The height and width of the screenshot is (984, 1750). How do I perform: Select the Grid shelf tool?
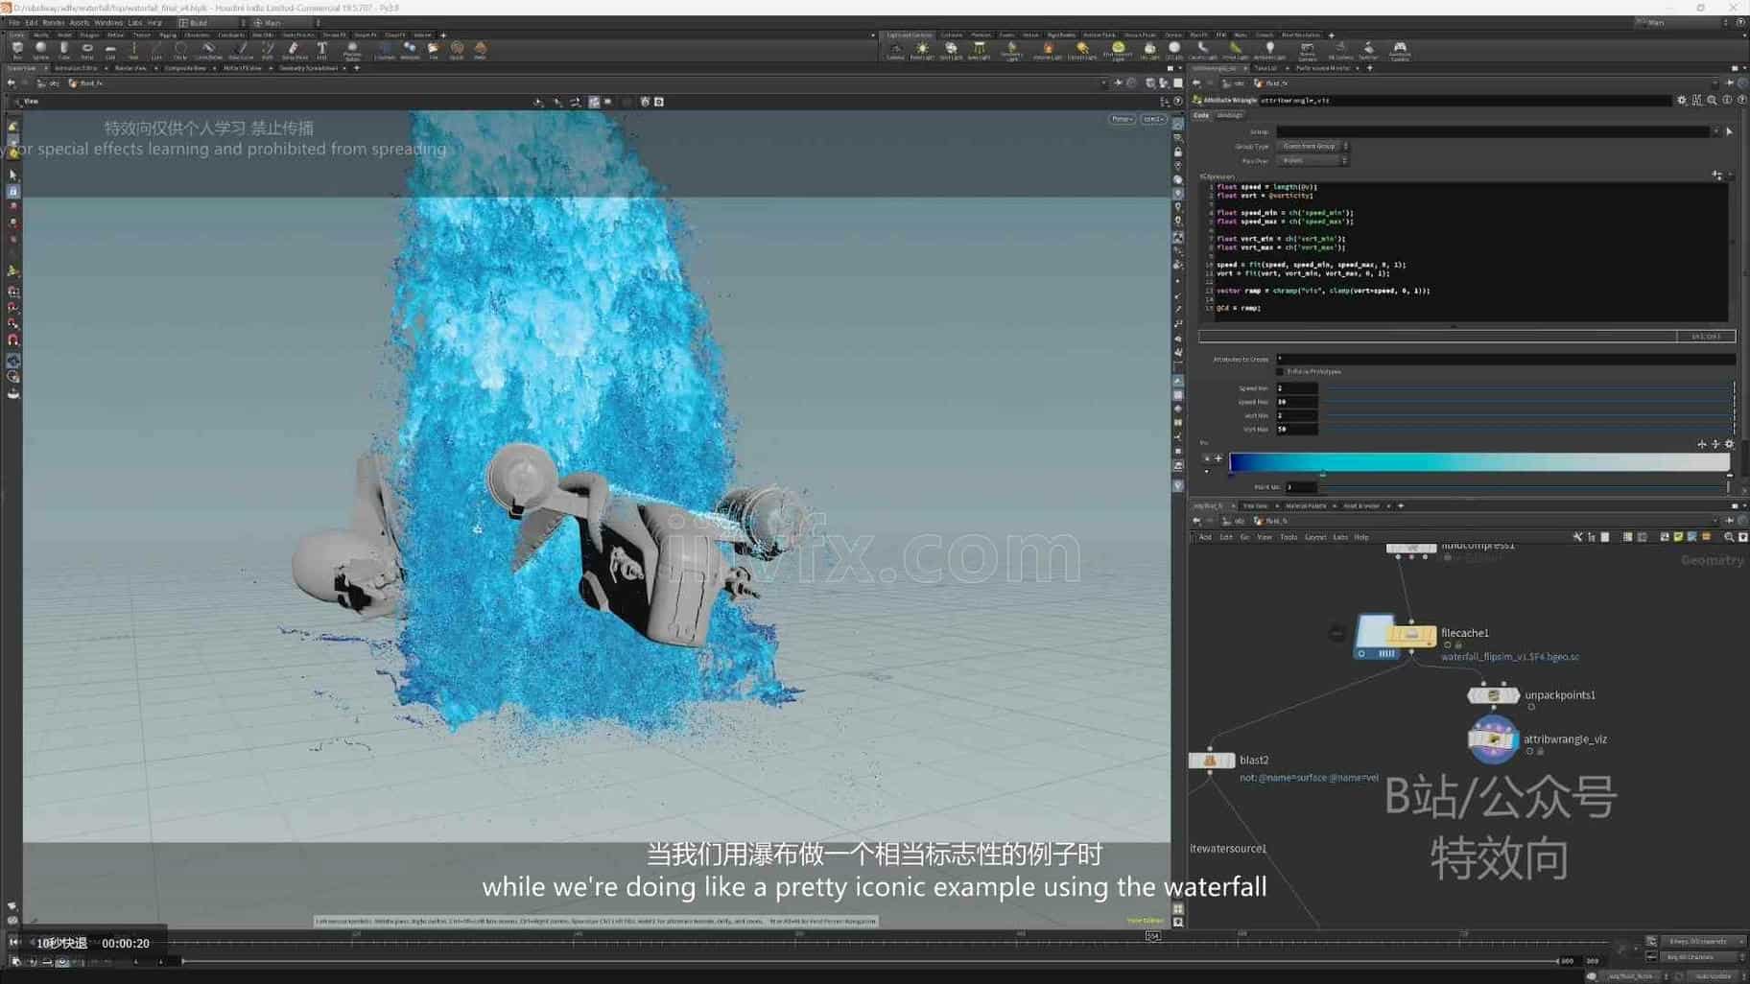[110, 49]
